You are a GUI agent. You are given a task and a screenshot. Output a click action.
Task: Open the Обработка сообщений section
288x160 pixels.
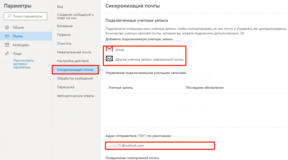[x=75, y=78]
